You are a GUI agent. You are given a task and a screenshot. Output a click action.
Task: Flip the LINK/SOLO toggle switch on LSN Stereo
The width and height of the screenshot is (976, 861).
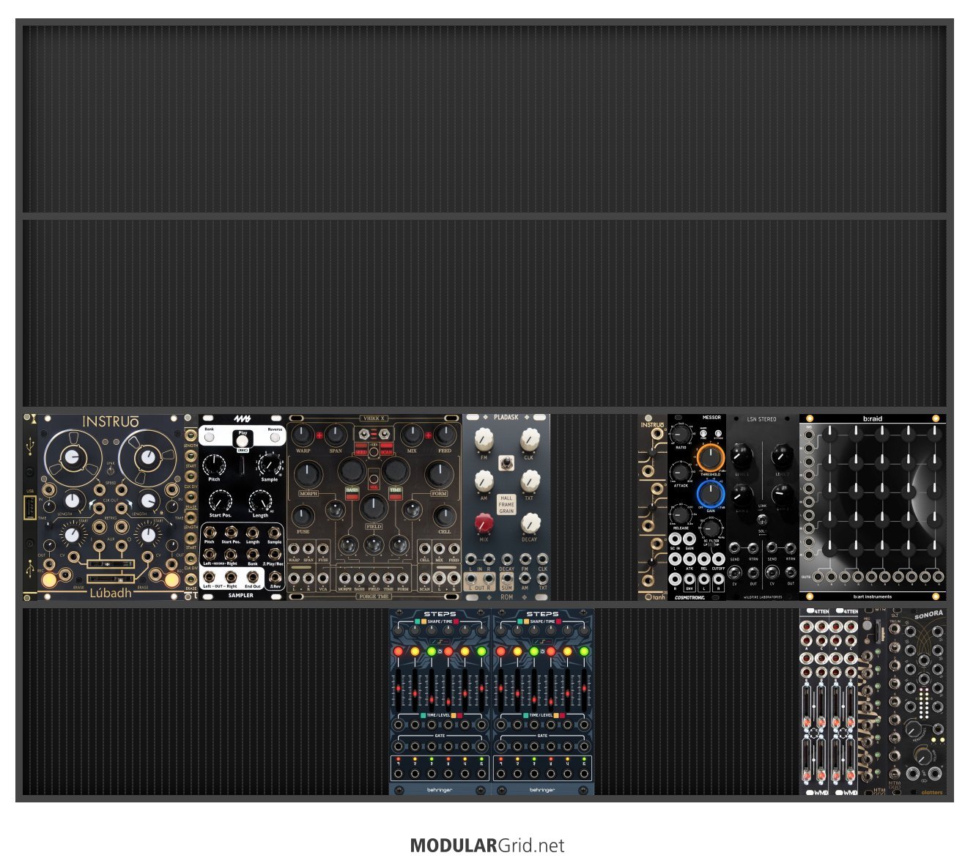[762, 518]
